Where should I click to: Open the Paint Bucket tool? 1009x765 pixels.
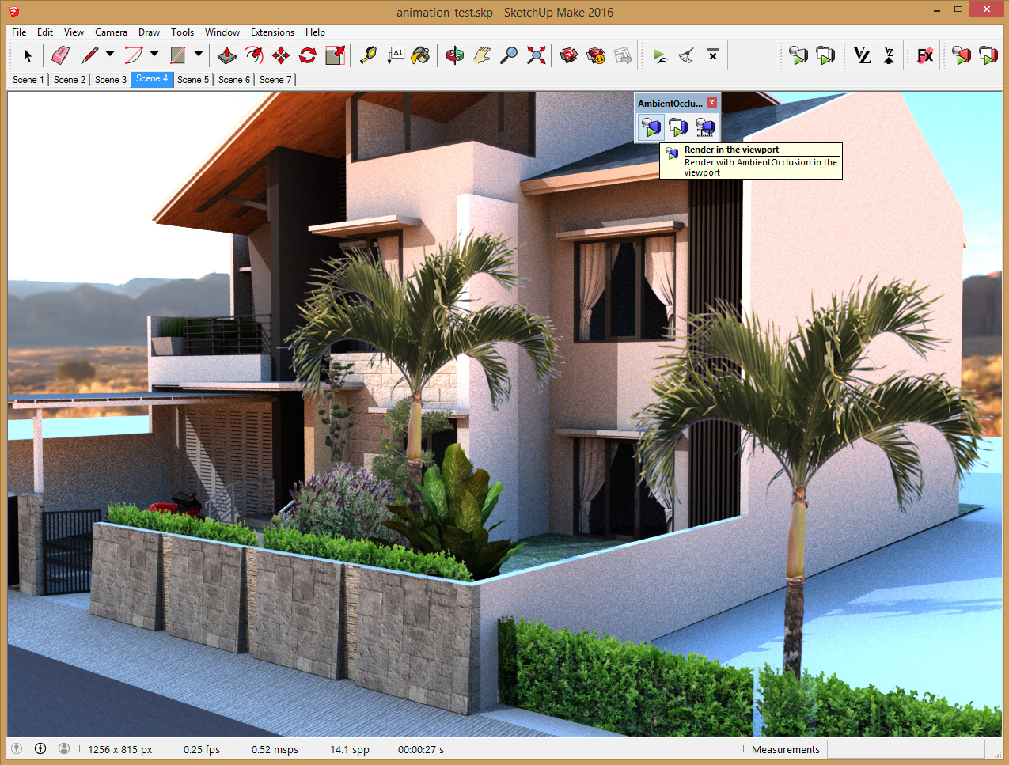pyautogui.click(x=422, y=55)
